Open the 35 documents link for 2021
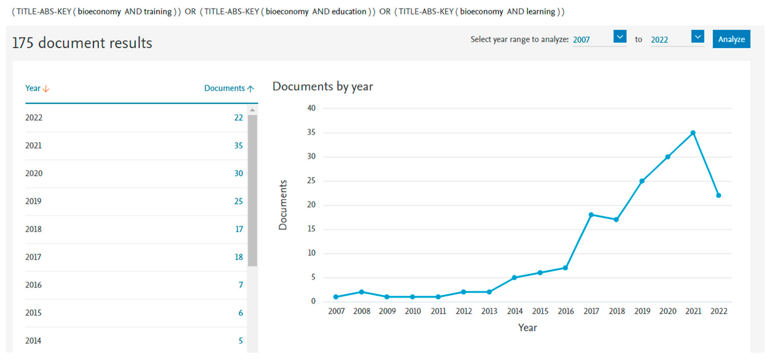The image size is (771, 362). (238, 146)
